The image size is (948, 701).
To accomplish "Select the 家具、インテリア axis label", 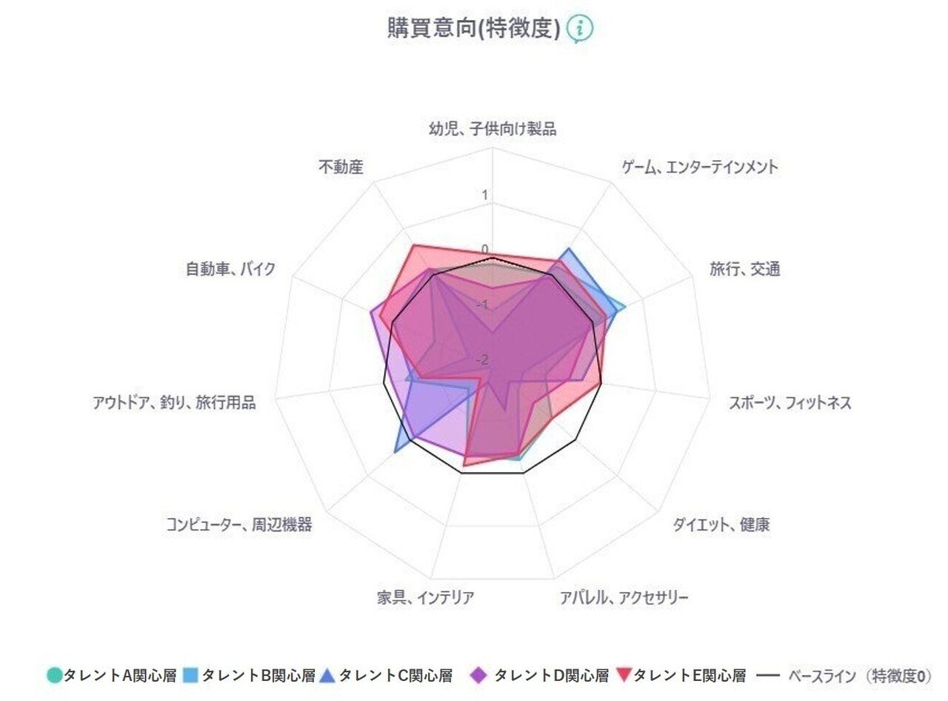I will click(425, 597).
